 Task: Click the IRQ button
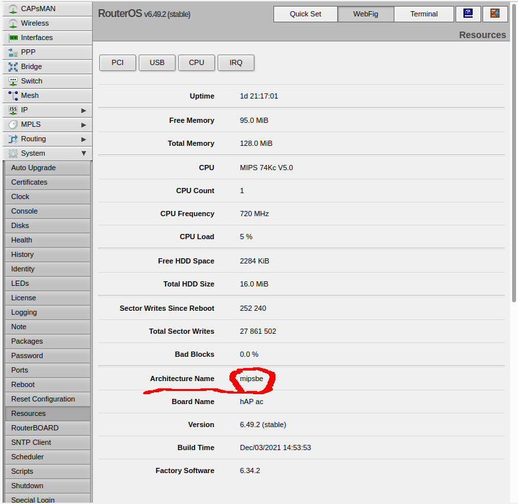[x=236, y=62]
